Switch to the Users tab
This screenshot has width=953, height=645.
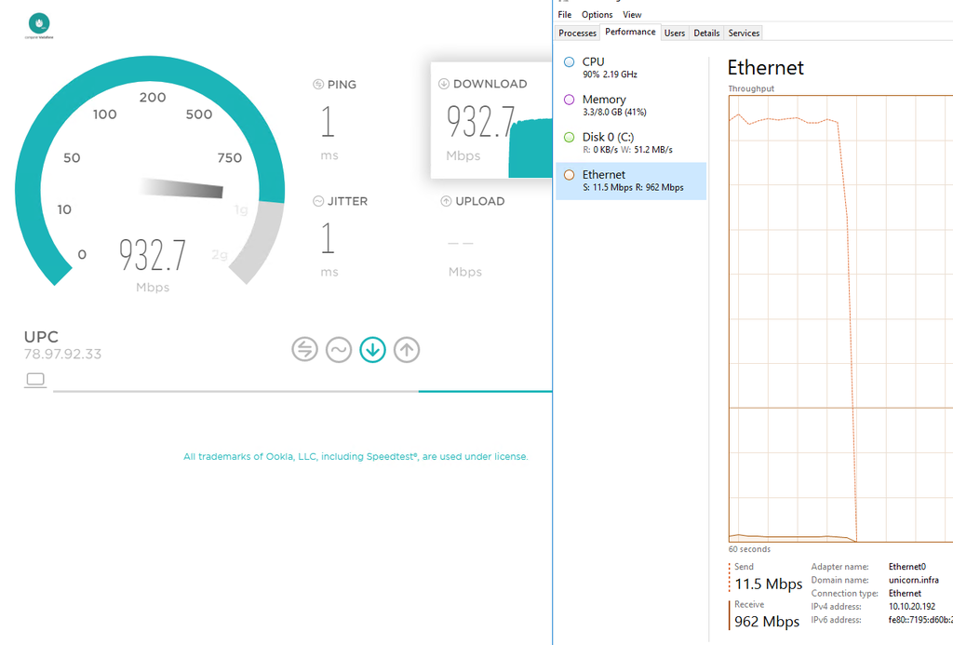[675, 33]
